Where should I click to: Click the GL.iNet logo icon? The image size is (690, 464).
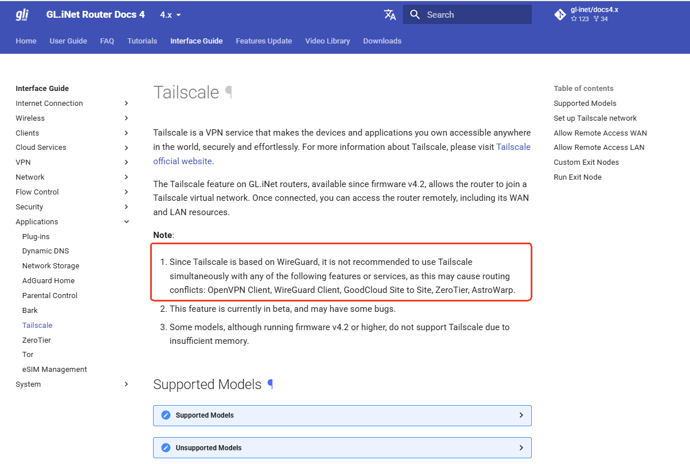[x=22, y=15]
